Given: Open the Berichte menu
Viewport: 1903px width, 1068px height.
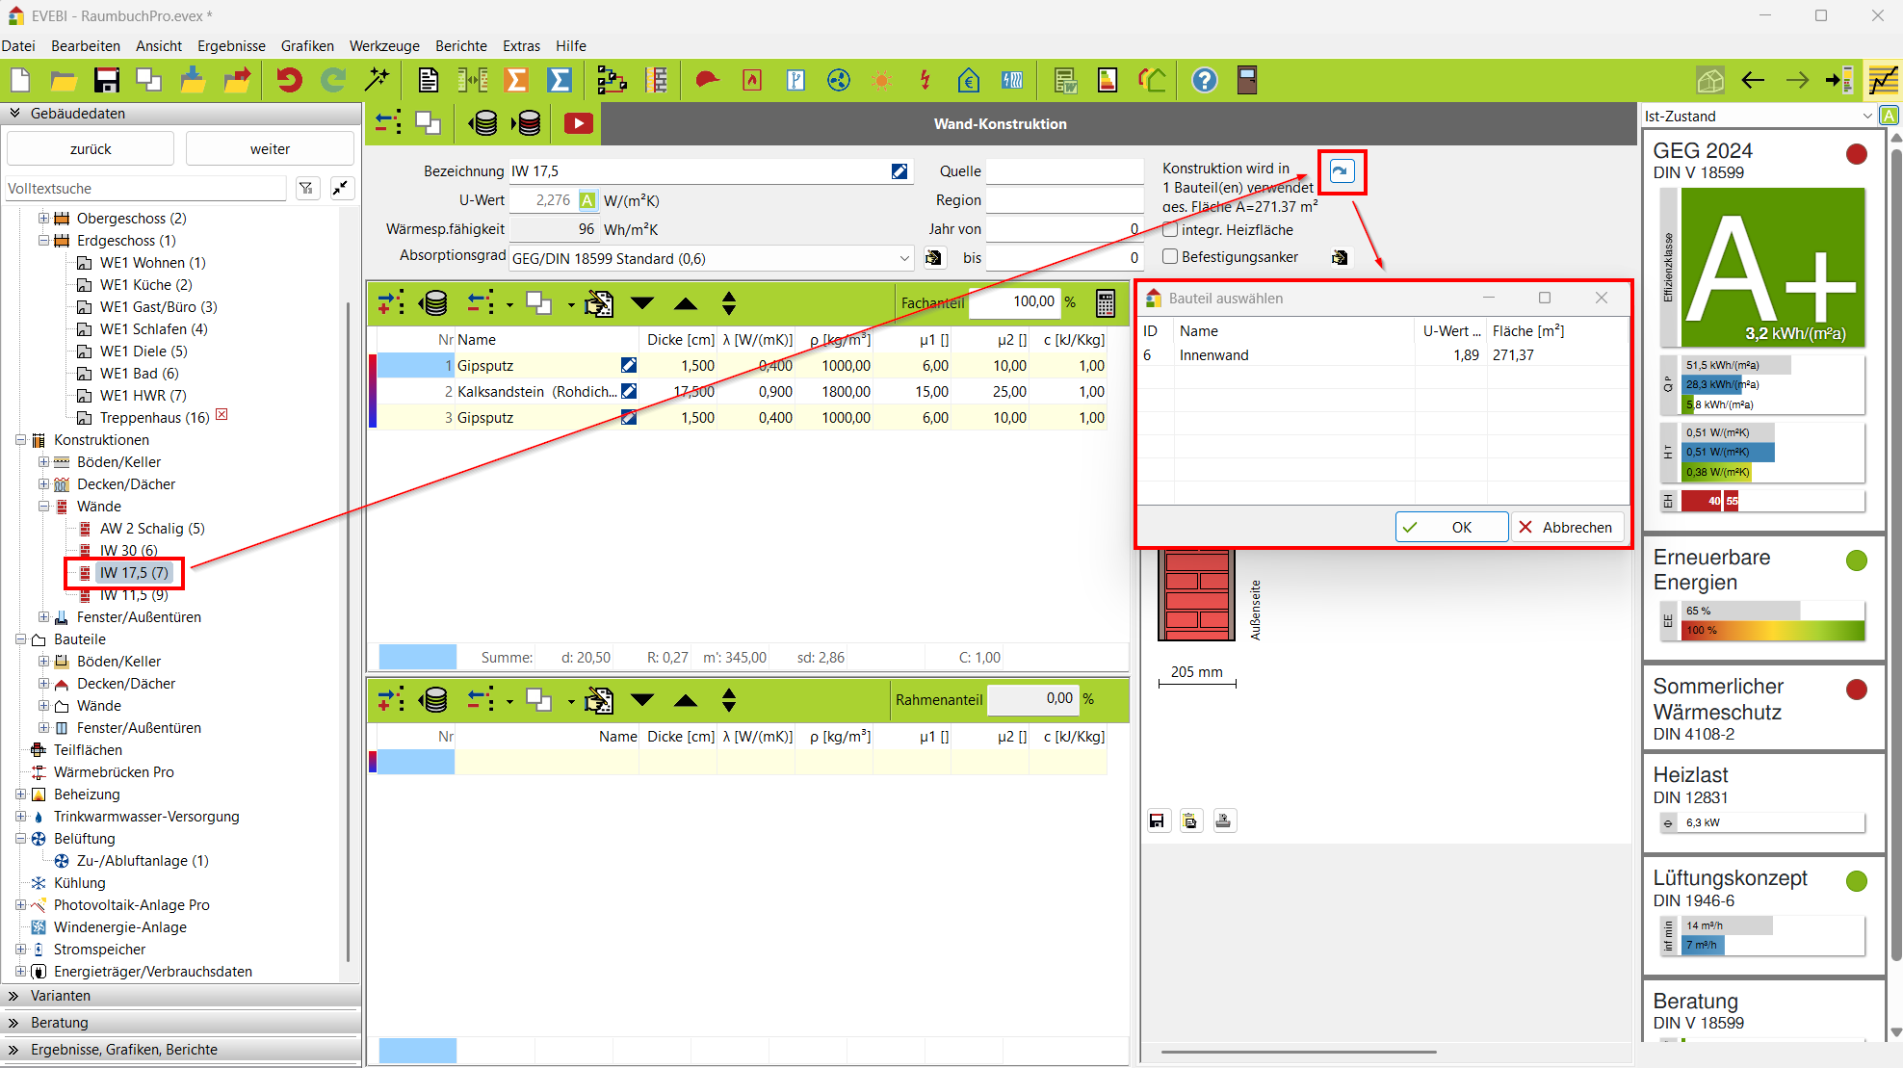Looking at the screenshot, I should point(460,46).
